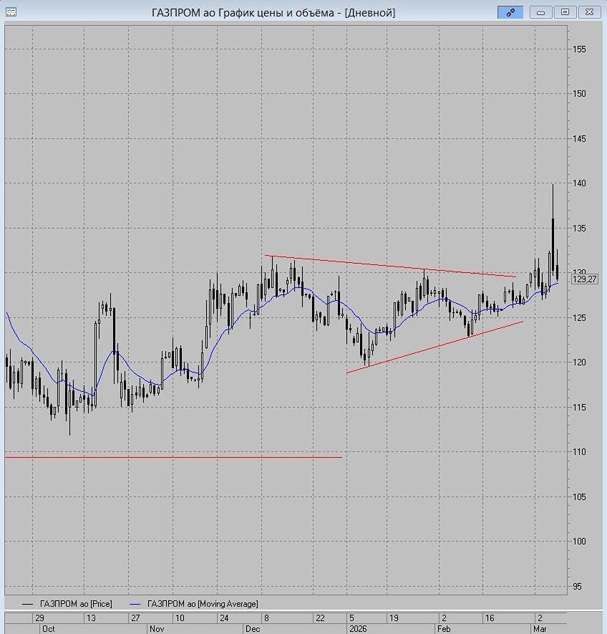Click the Feb month label on time axis
This screenshot has width=607, height=634.
(x=444, y=629)
